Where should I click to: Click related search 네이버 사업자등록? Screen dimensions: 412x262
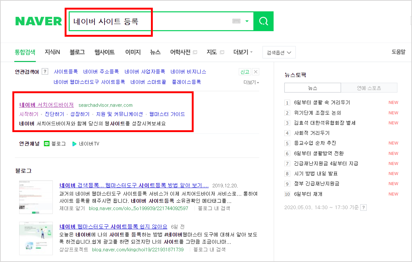coord(145,72)
